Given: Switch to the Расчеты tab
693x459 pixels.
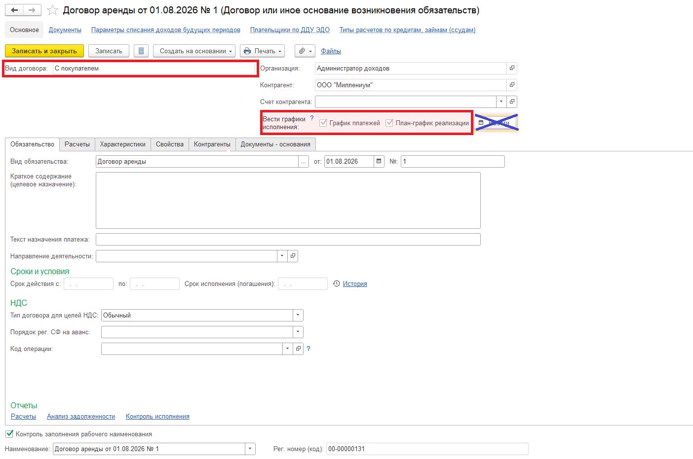Looking at the screenshot, I should click(x=77, y=144).
